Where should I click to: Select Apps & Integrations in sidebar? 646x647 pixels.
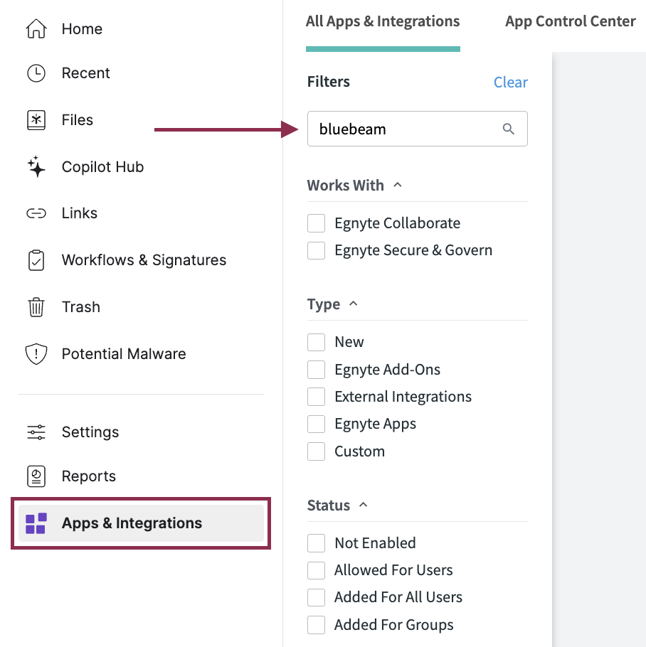pos(141,523)
